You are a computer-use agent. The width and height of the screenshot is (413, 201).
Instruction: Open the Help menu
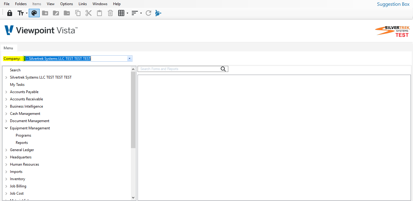[117, 4]
